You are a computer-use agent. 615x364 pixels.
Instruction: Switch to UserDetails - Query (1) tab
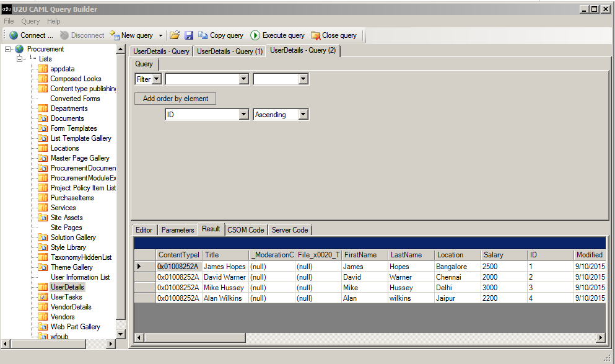[x=229, y=51]
